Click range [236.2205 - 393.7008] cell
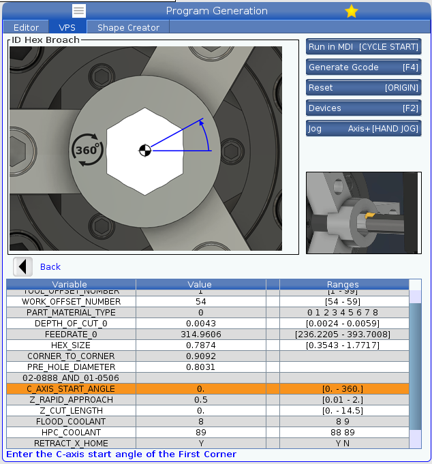The height and width of the screenshot is (464, 432). pyautogui.click(x=344, y=335)
